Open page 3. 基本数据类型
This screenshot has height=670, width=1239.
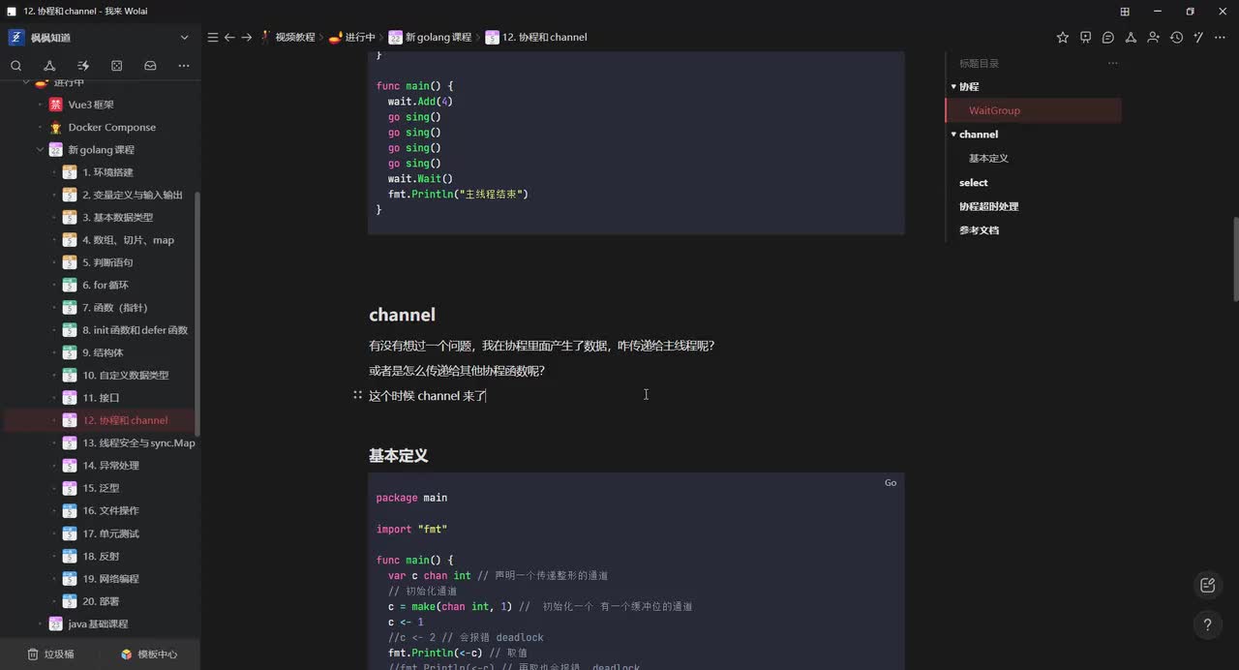coord(117,218)
